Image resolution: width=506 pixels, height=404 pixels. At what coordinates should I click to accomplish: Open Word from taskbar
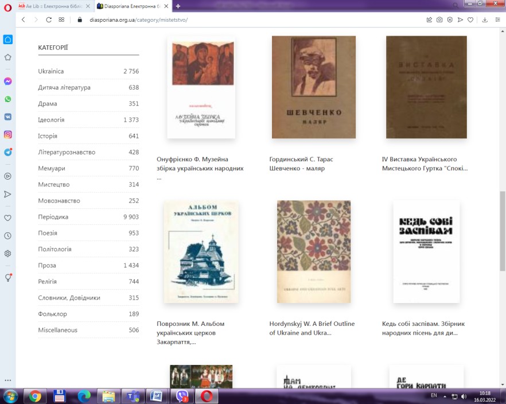157,396
